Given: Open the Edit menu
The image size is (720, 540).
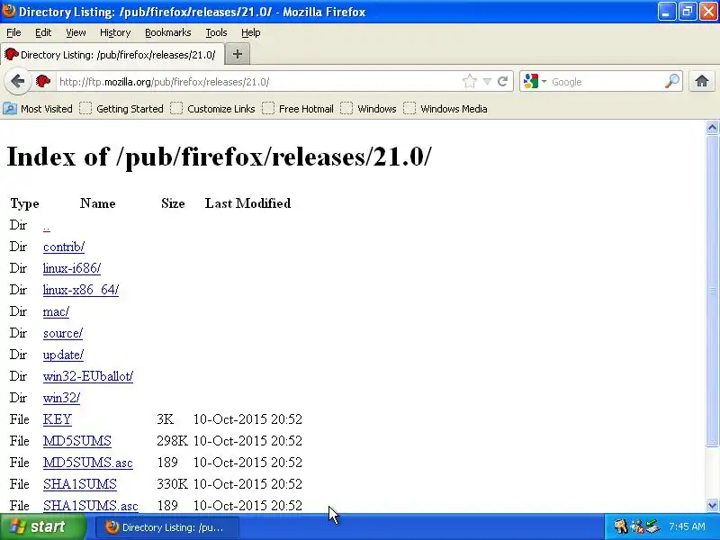Looking at the screenshot, I should pos(43,32).
